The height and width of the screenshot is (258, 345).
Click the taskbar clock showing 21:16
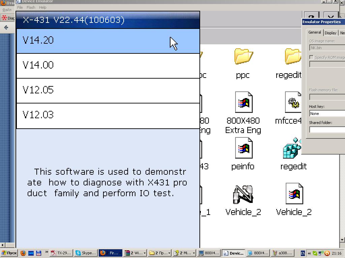(337, 253)
